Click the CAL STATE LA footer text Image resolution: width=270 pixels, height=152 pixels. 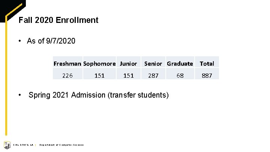23,145
